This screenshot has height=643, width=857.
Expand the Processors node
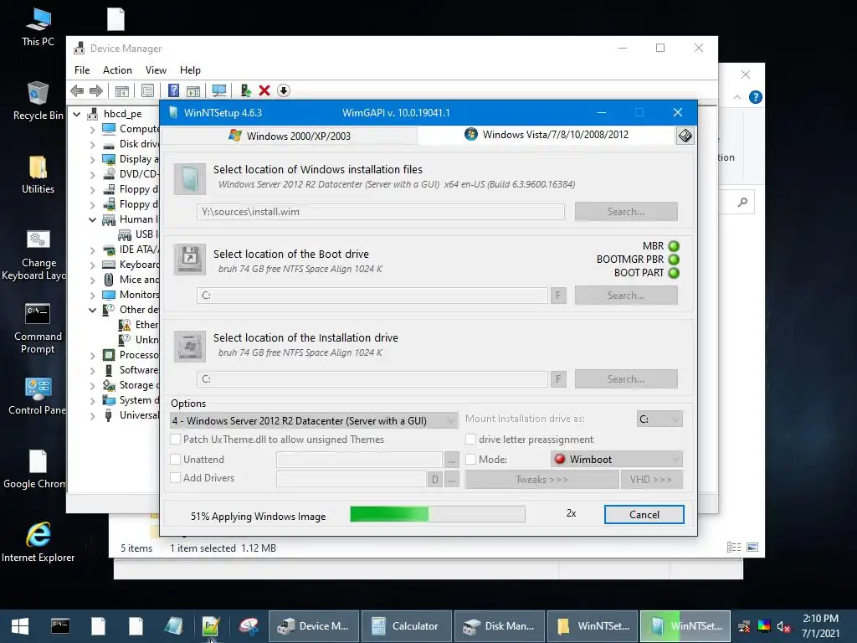(92, 355)
